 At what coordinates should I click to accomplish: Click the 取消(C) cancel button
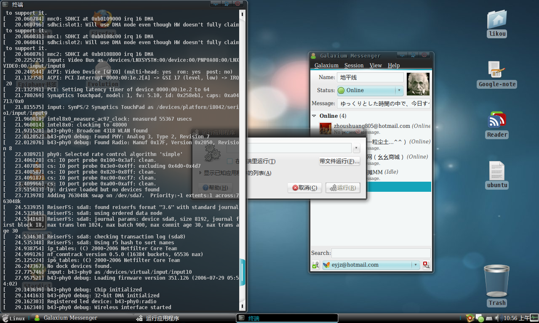(x=305, y=188)
